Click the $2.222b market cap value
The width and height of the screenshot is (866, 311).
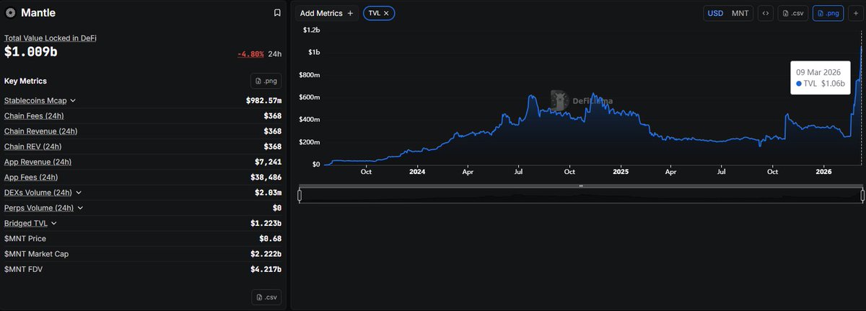coord(267,254)
